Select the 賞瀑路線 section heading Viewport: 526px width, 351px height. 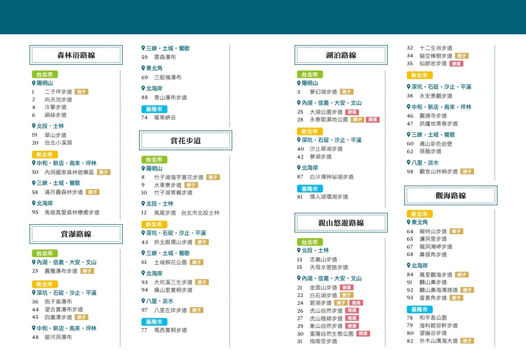76,234
